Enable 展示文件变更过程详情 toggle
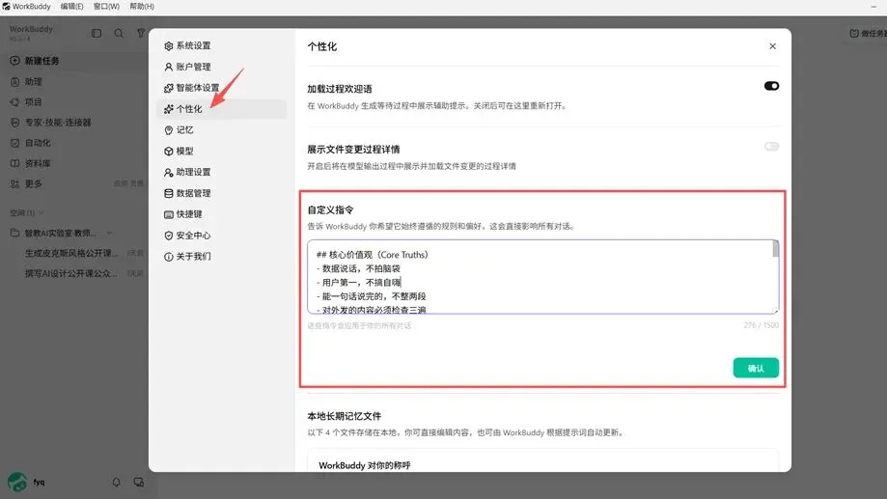The image size is (887, 499). pyautogui.click(x=771, y=147)
